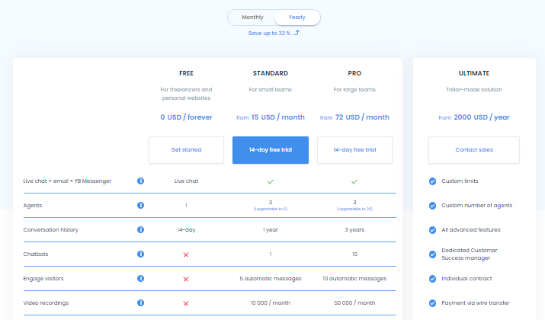Show Conversation history info tooltip icon
The image size is (545, 320).
[x=140, y=229]
